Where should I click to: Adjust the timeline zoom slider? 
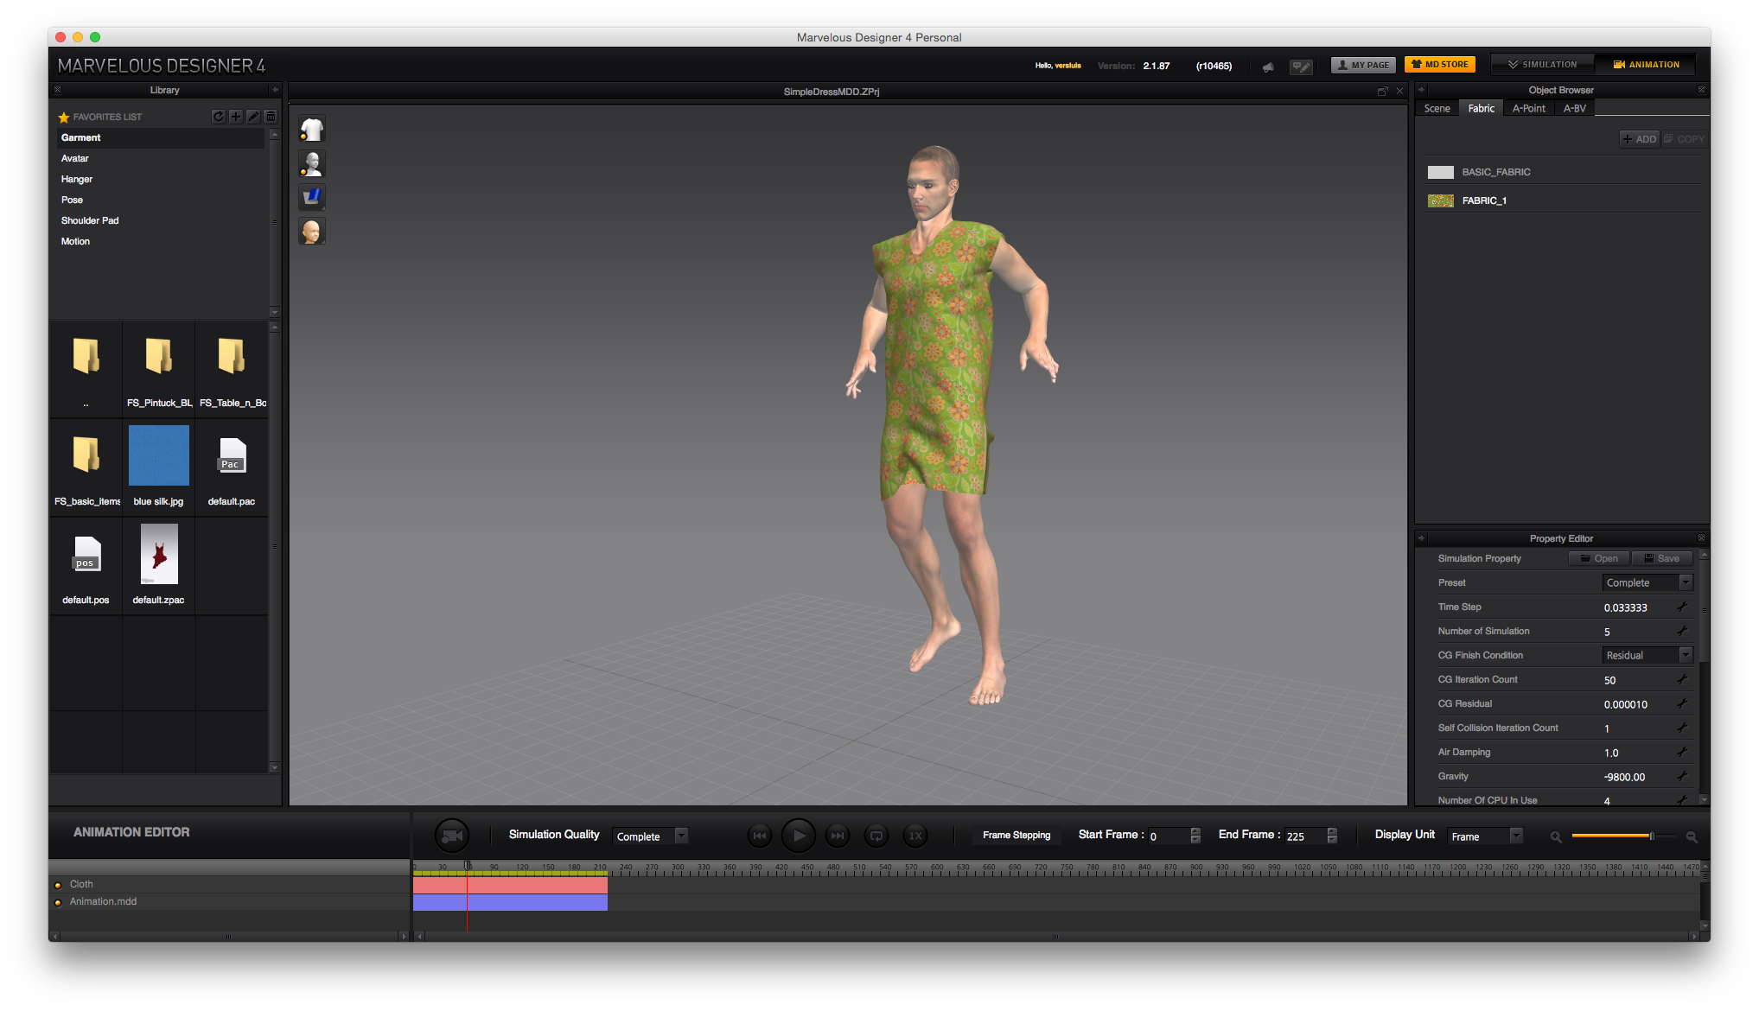1652,836
